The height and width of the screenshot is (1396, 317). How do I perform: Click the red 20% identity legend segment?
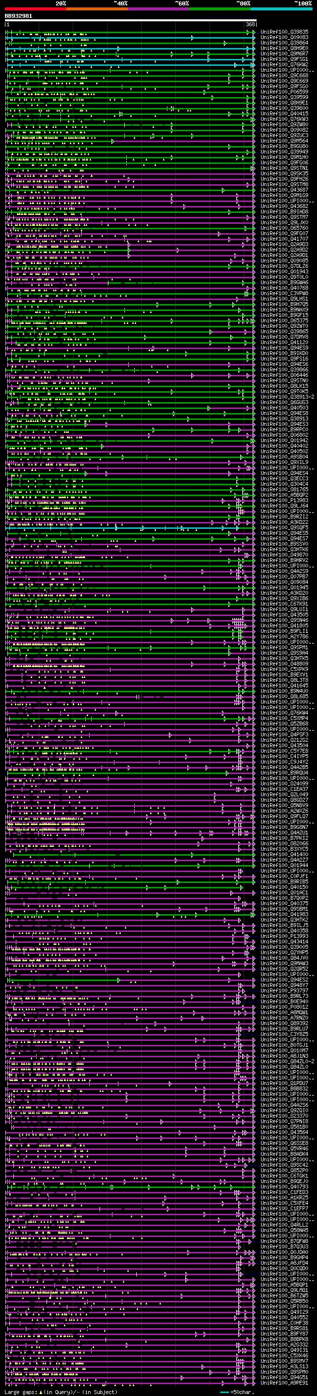[36, 9]
